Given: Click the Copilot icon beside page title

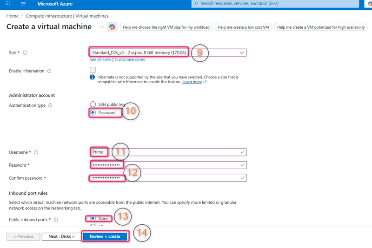Looking at the screenshot, I should pos(112,27).
